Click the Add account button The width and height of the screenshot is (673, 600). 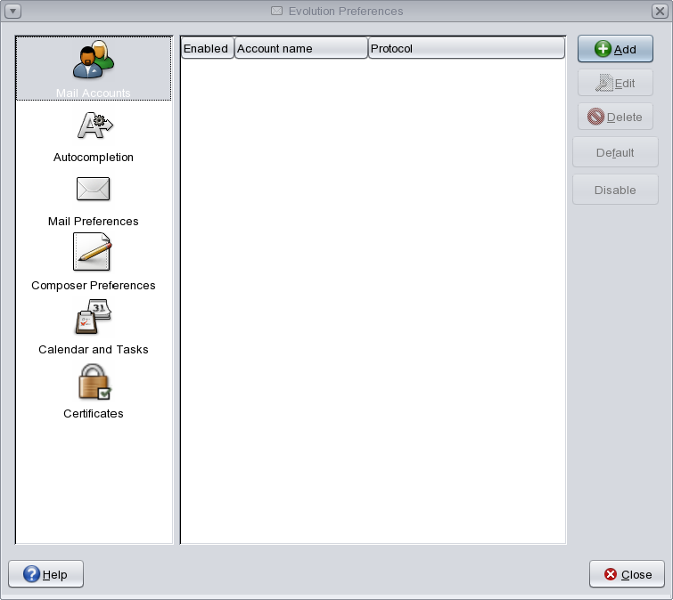[x=615, y=49]
